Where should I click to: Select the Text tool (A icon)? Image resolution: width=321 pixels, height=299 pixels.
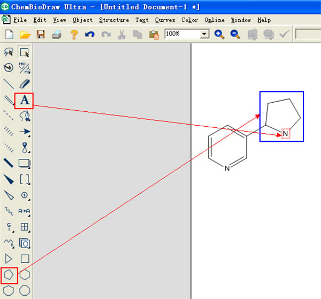click(x=24, y=100)
